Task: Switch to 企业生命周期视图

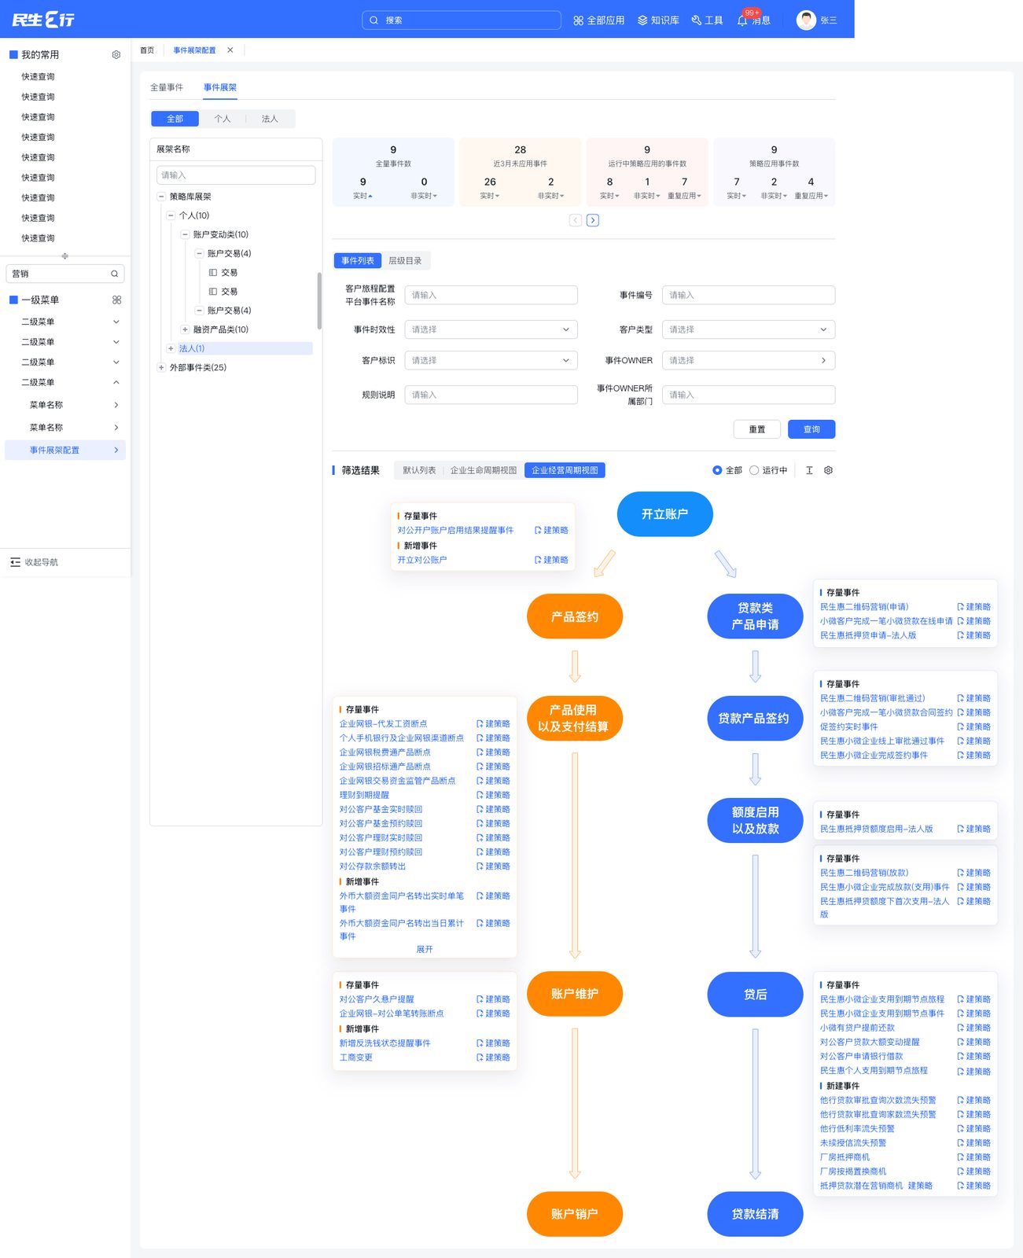Action: (483, 470)
